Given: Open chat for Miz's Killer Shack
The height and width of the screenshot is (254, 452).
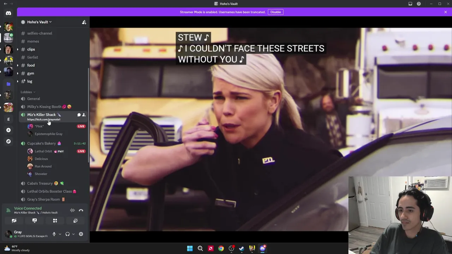Looking at the screenshot, I should pos(79,115).
